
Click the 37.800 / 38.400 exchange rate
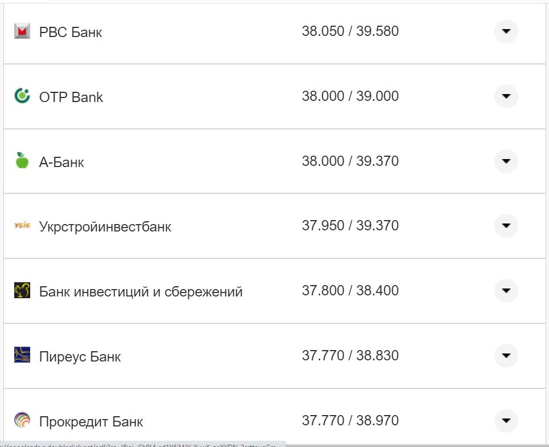[x=350, y=291]
